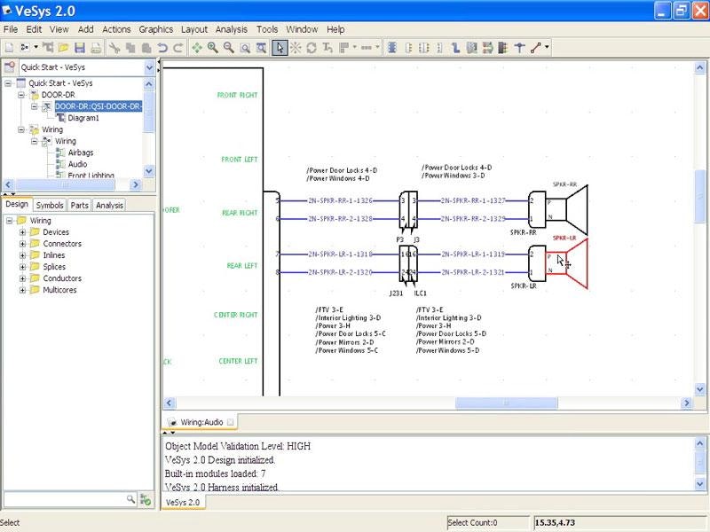This screenshot has height=532, width=710.
Task: Activate the Select arrow tool
Action: tap(280, 48)
